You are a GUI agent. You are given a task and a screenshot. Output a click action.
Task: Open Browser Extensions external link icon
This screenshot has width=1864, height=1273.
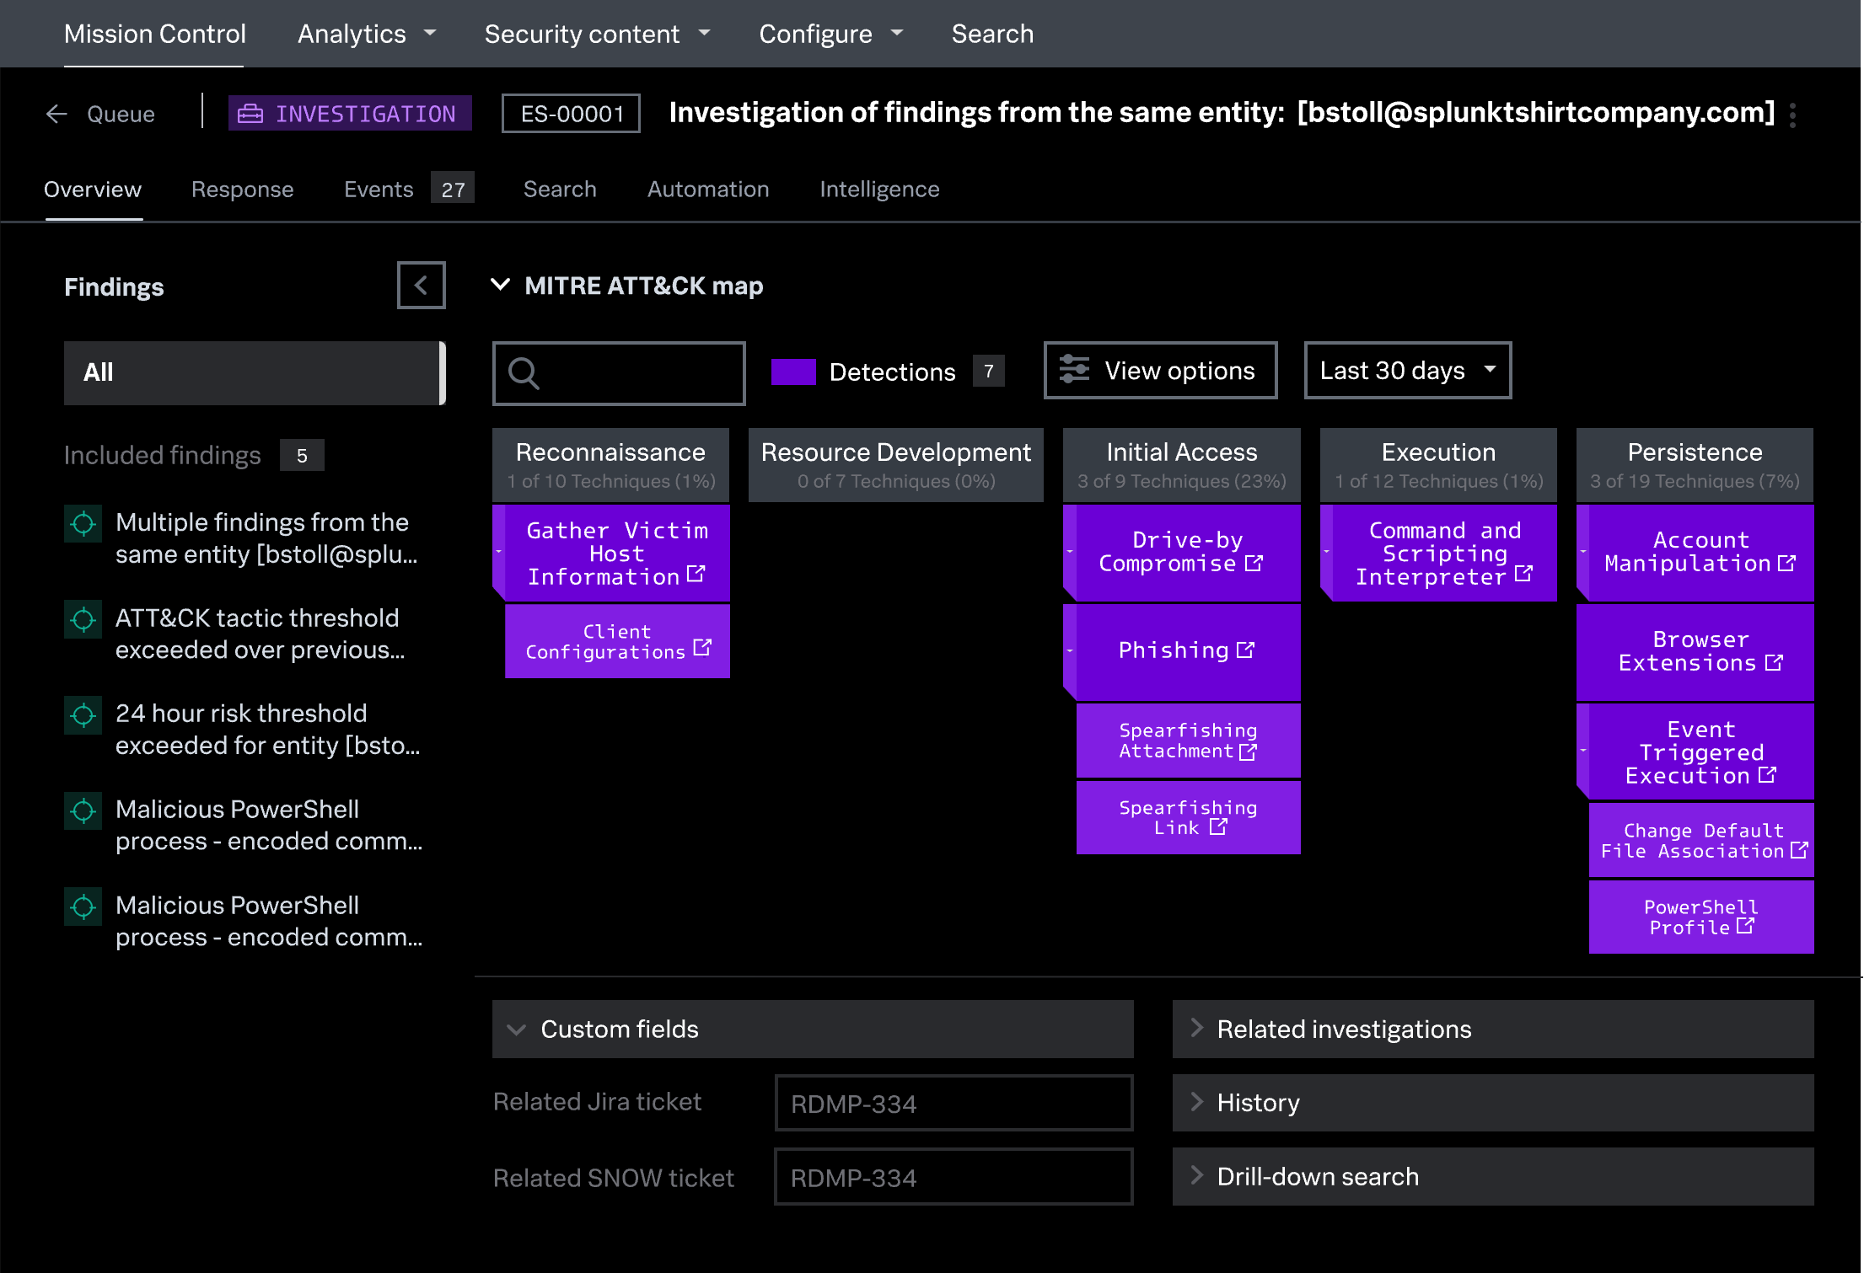1774,663
